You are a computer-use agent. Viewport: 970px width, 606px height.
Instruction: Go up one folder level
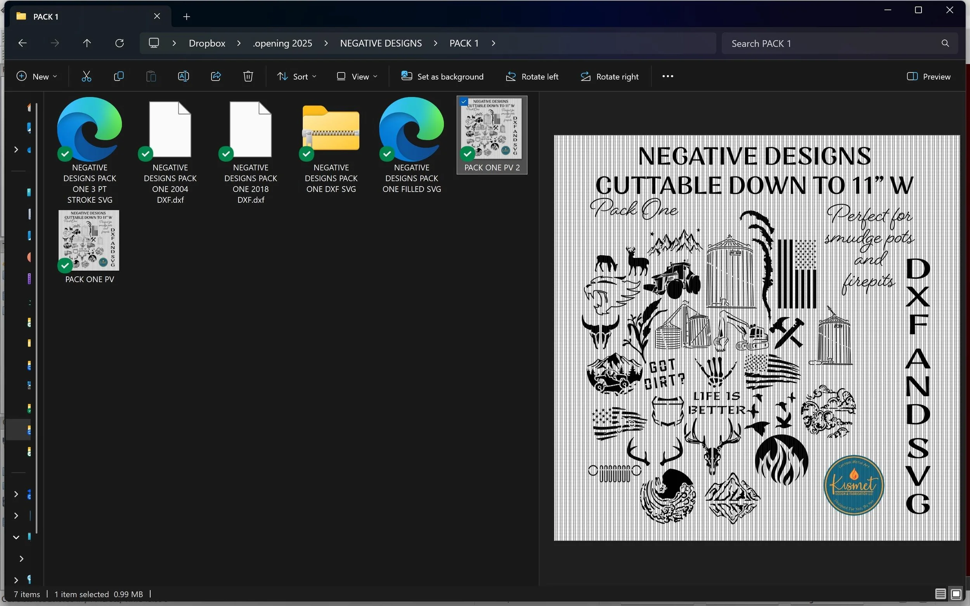click(x=87, y=43)
